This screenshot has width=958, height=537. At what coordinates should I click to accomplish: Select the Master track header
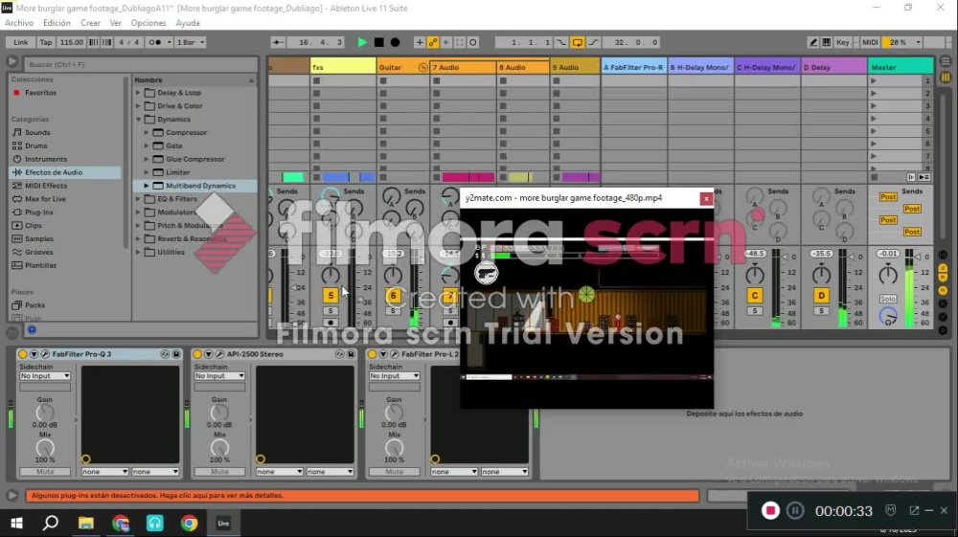(x=900, y=67)
